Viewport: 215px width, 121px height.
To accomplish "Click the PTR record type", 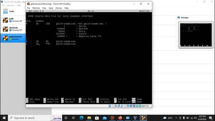I will pos(48,44).
